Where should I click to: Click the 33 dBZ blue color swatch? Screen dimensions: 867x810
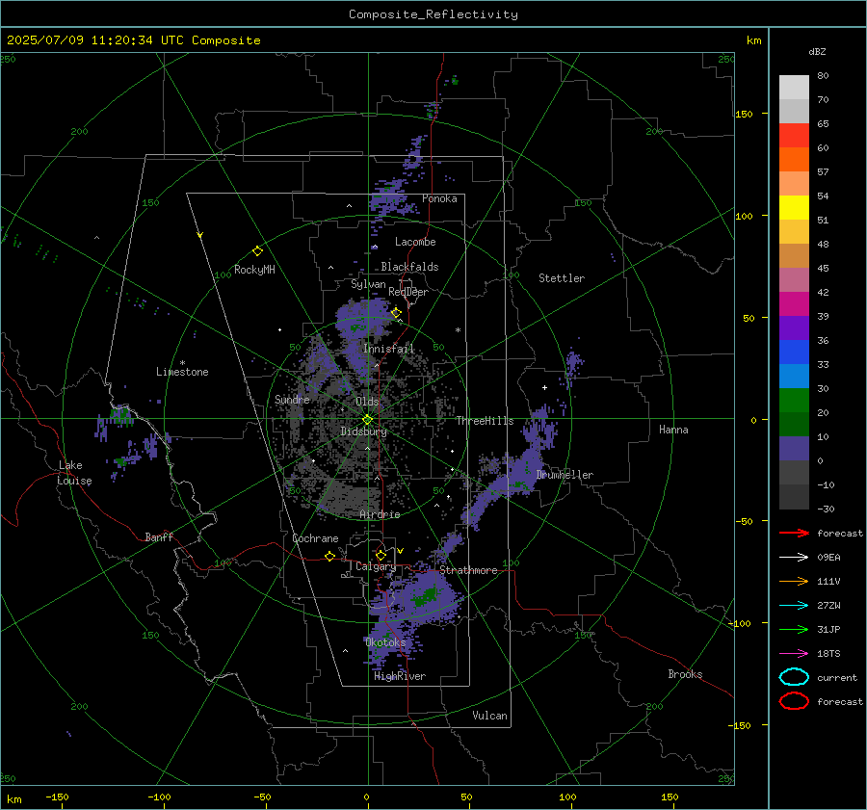[794, 353]
